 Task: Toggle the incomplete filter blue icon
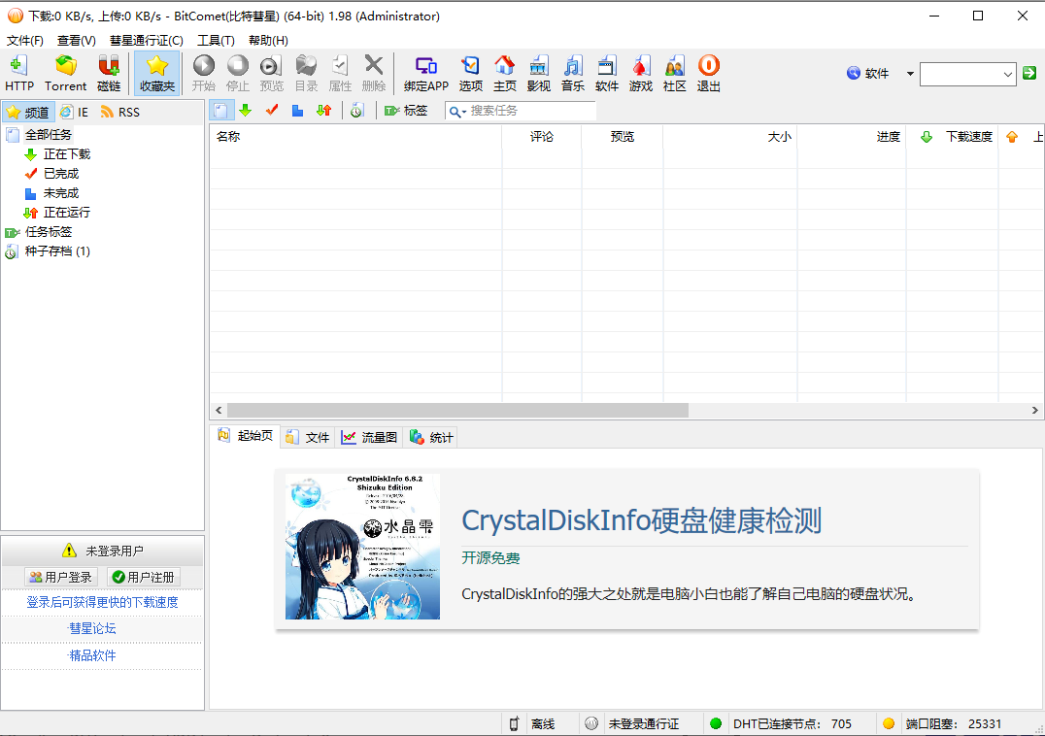[297, 111]
